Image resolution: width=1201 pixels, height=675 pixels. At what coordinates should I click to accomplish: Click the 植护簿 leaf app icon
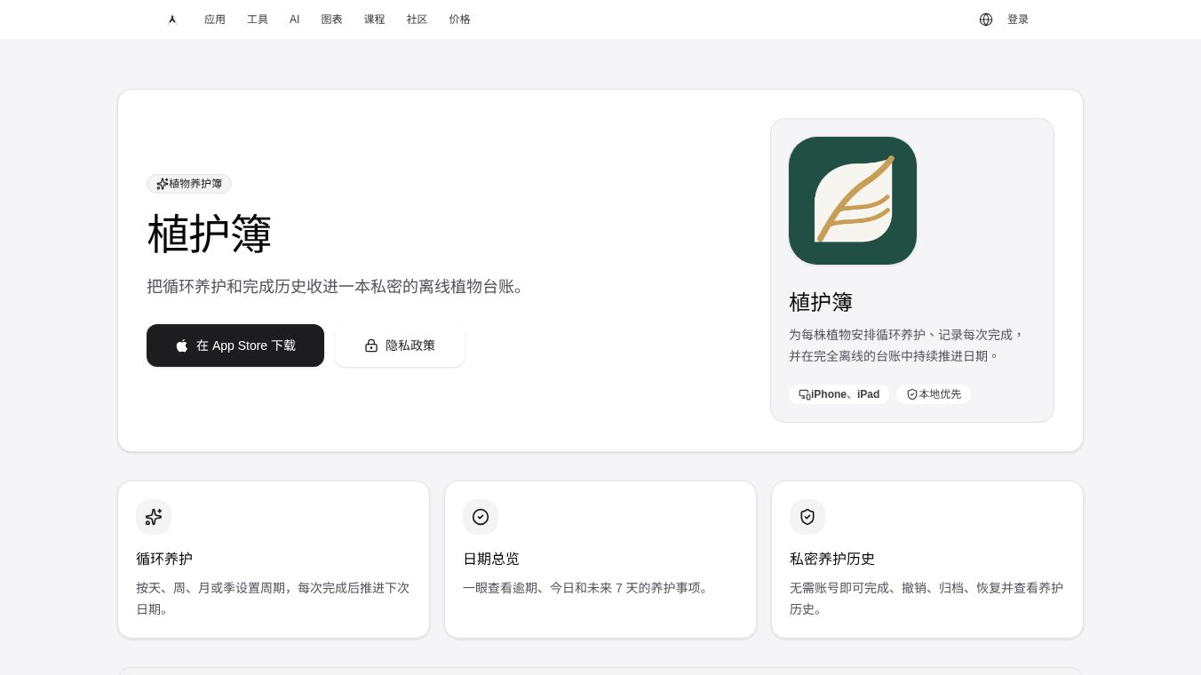(x=853, y=201)
